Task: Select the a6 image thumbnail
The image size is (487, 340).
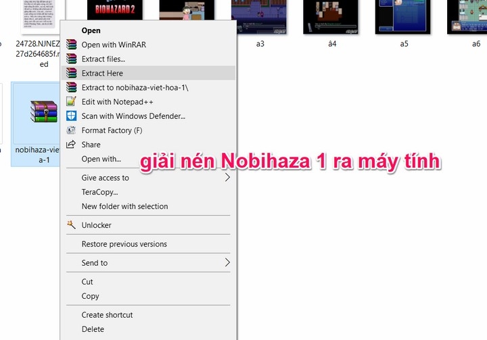Action: click(x=467, y=17)
